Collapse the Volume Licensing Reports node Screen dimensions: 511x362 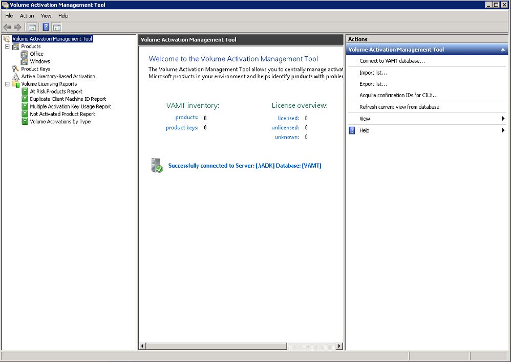[7, 84]
